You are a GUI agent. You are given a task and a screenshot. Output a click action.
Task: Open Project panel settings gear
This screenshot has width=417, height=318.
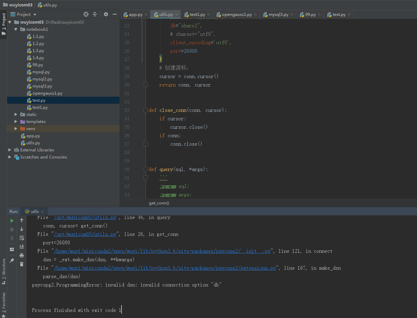click(106, 14)
